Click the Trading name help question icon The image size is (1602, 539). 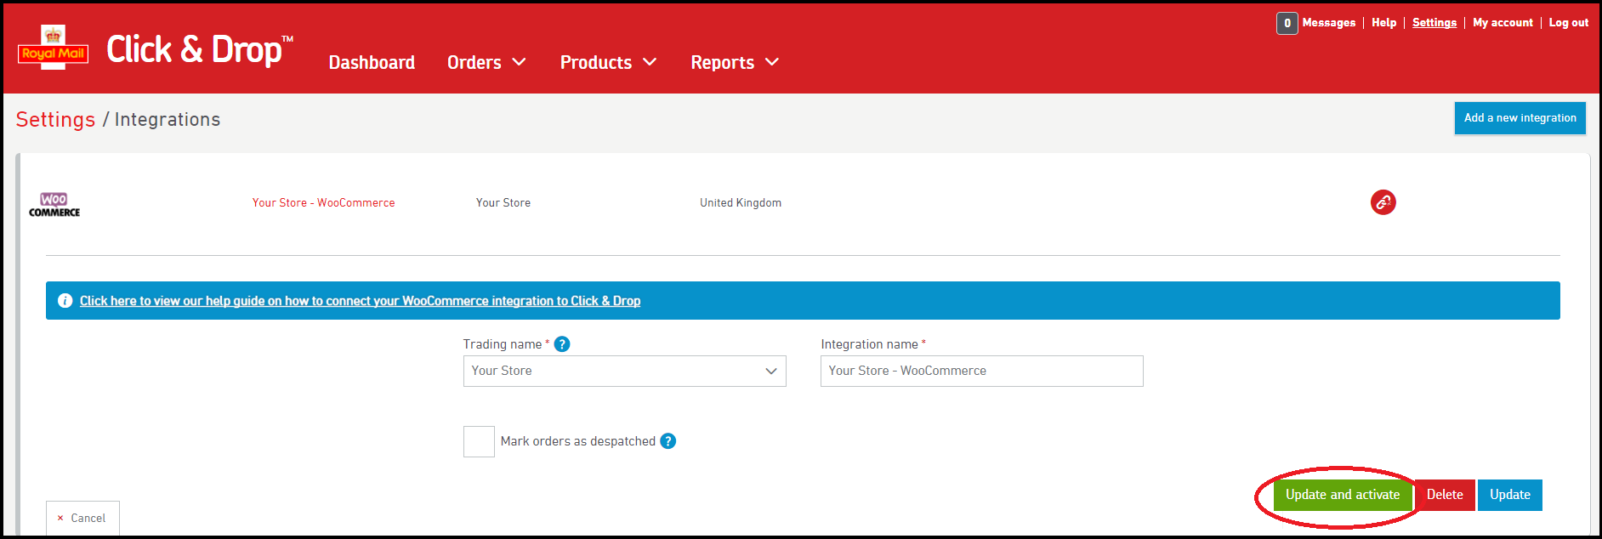(x=562, y=344)
